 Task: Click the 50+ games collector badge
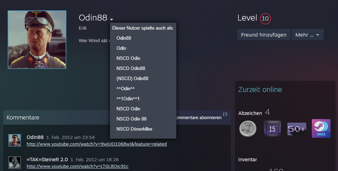click(296, 128)
